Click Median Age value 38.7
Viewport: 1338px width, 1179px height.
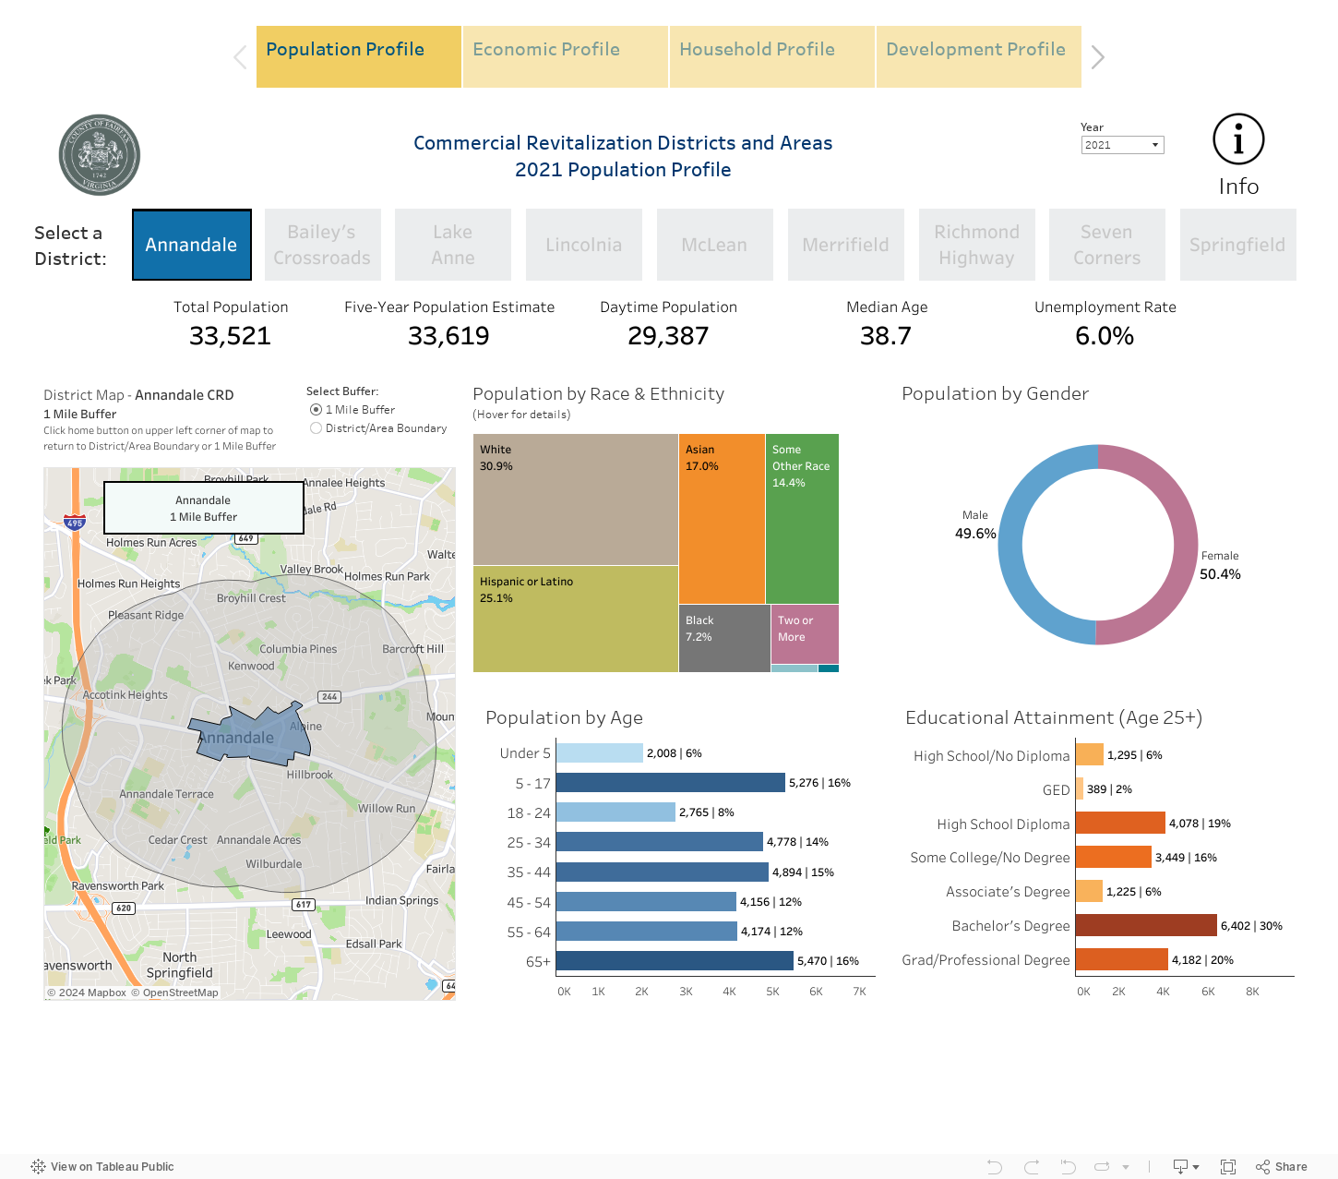point(886,336)
